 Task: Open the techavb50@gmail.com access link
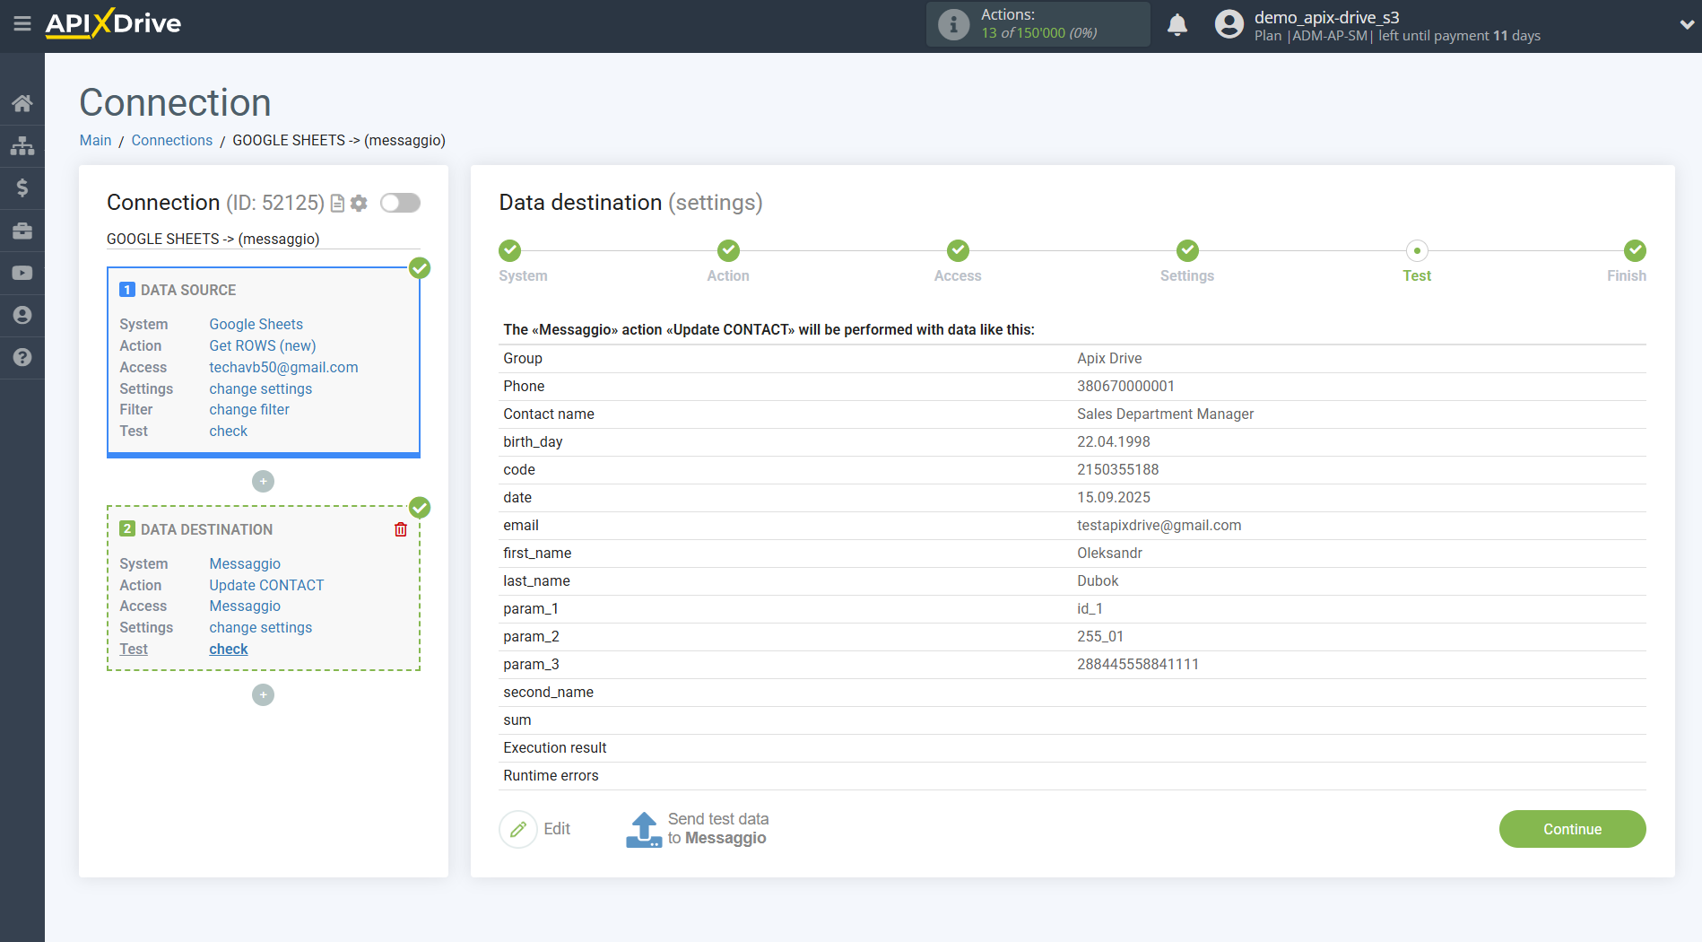click(283, 367)
